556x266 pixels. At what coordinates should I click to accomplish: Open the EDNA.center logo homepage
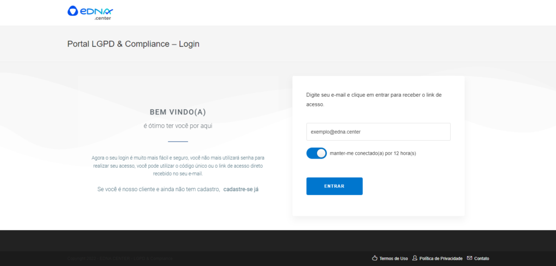90,13
